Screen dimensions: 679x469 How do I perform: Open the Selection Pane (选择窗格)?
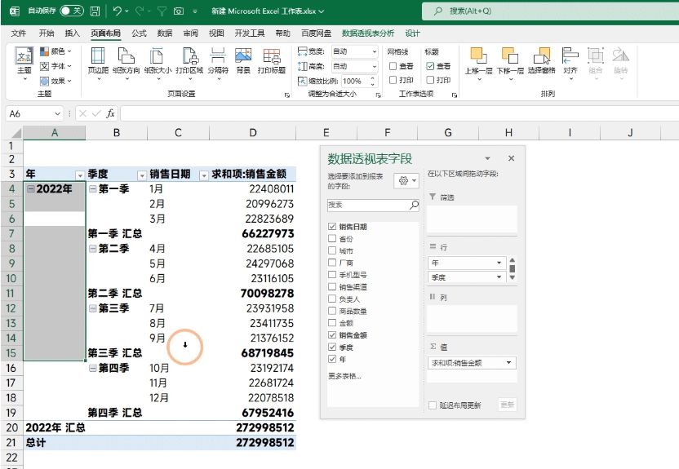541,60
